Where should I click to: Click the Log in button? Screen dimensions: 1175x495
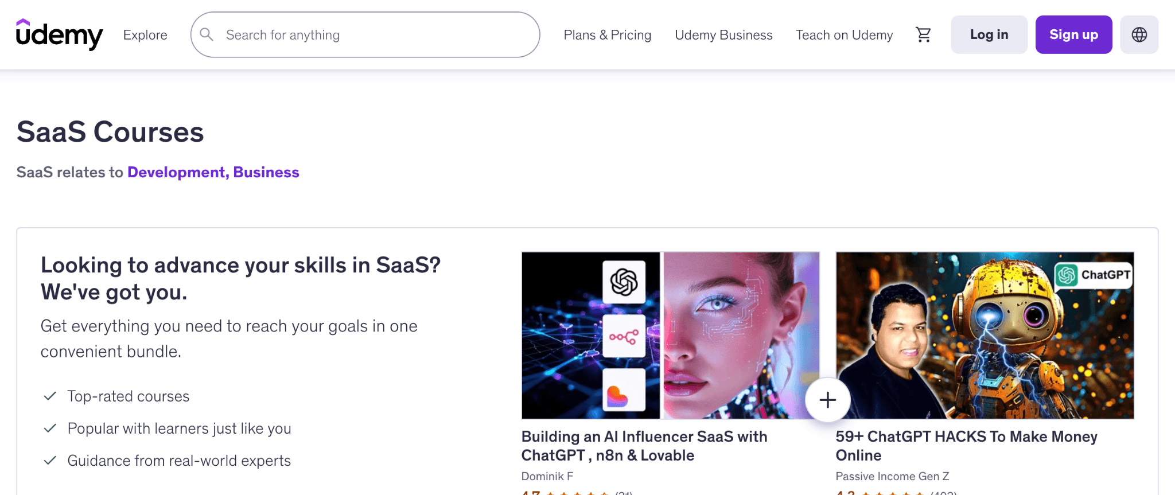[989, 35]
